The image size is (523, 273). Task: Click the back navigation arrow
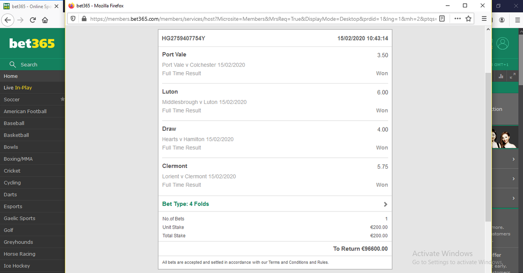point(8,20)
